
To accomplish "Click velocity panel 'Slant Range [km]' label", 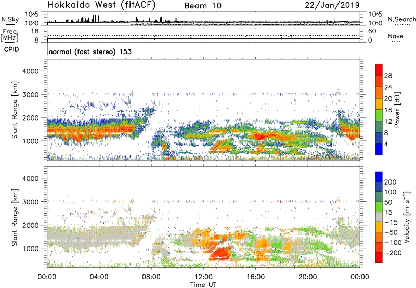I will click(x=15, y=217).
